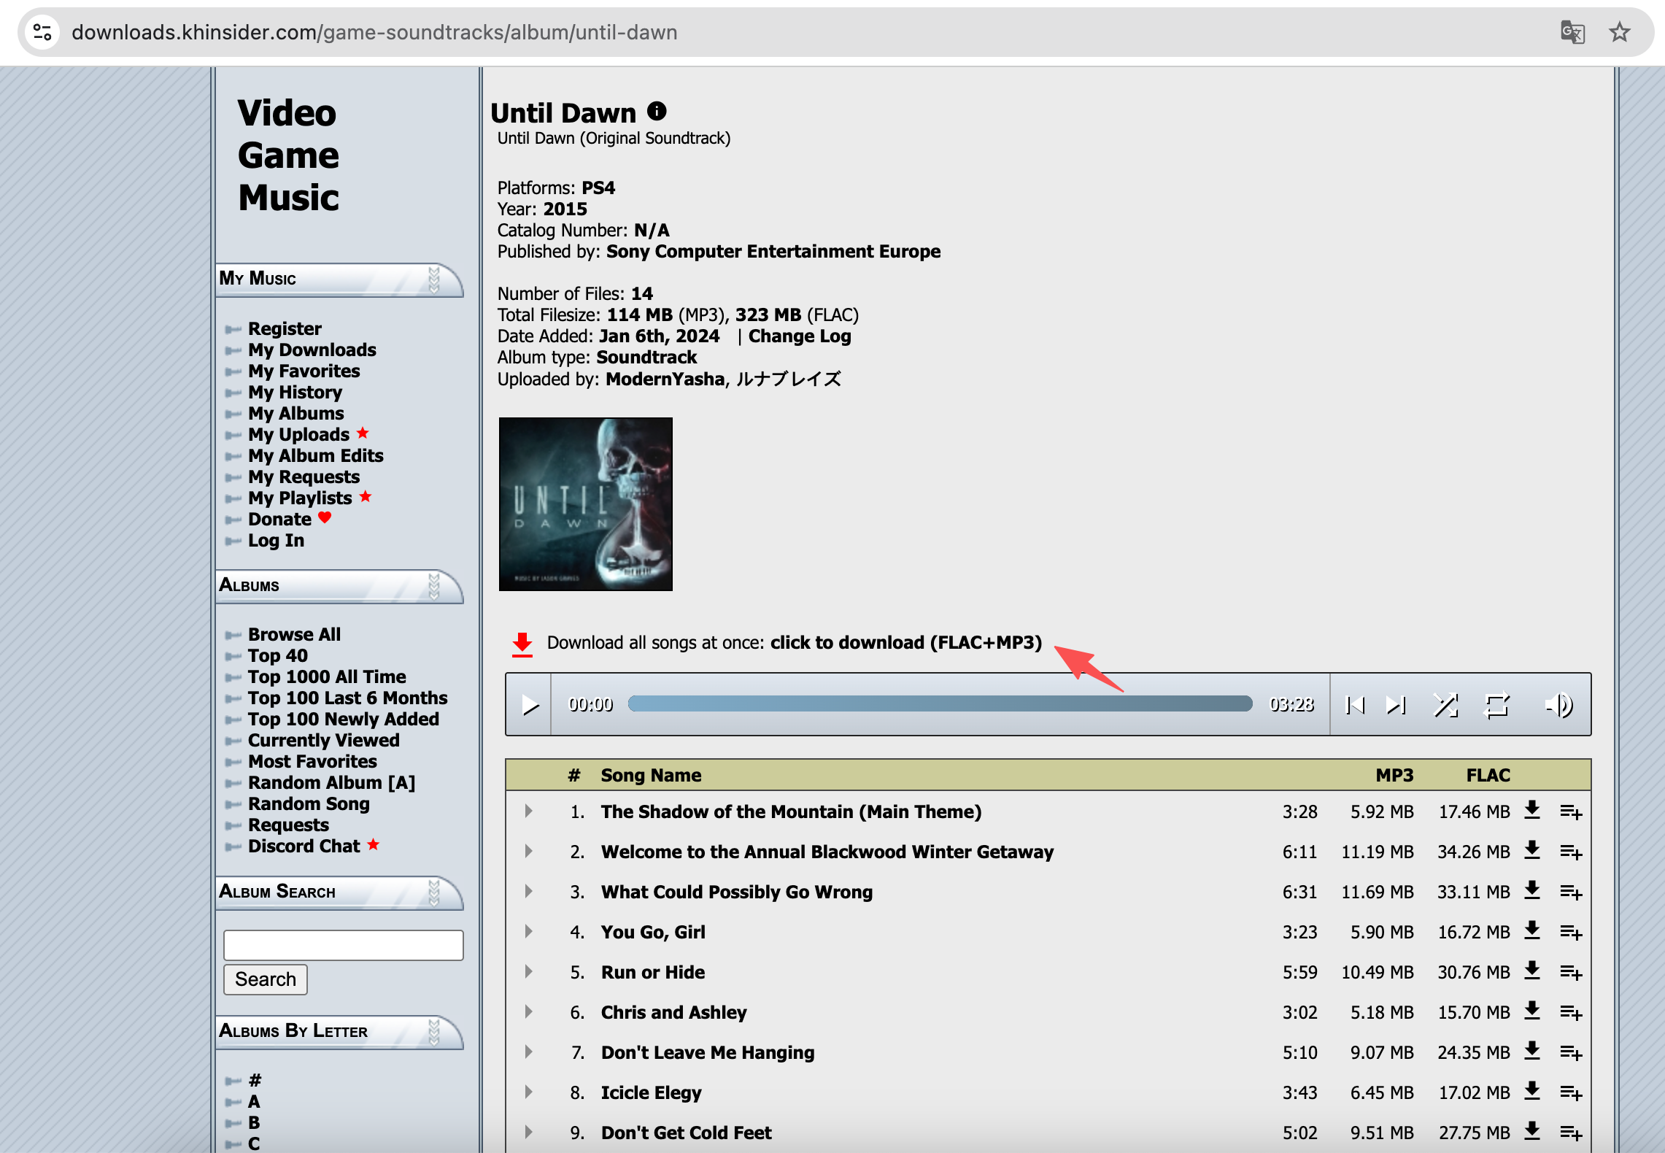This screenshot has height=1153, width=1665.
Task: Click the player's play button
Action: point(530,705)
